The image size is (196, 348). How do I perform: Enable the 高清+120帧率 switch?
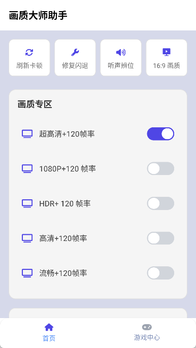click(160, 238)
